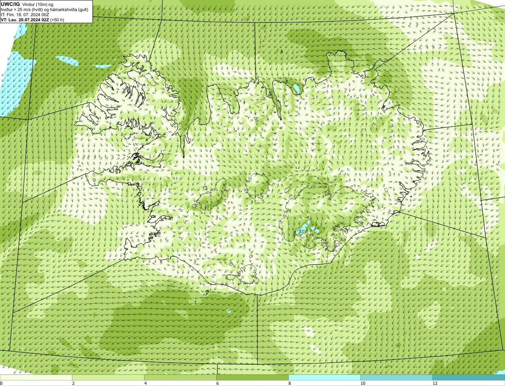This screenshot has height=386, width=505.
Task: Click the pale cyan 8–10 m/s legend swatch
Action: coord(325,378)
